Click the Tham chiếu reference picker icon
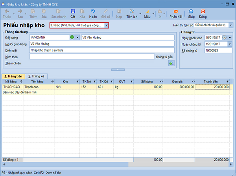 (x=171, y=63)
